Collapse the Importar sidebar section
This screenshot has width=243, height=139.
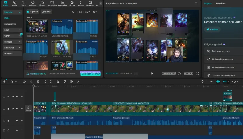point(20,12)
